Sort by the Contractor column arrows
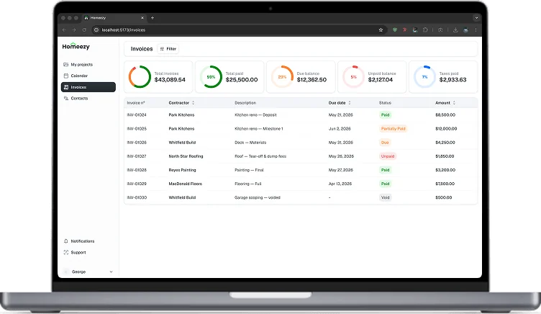Image resolution: width=541 pixels, height=314 pixels. pyautogui.click(x=194, y=103)
